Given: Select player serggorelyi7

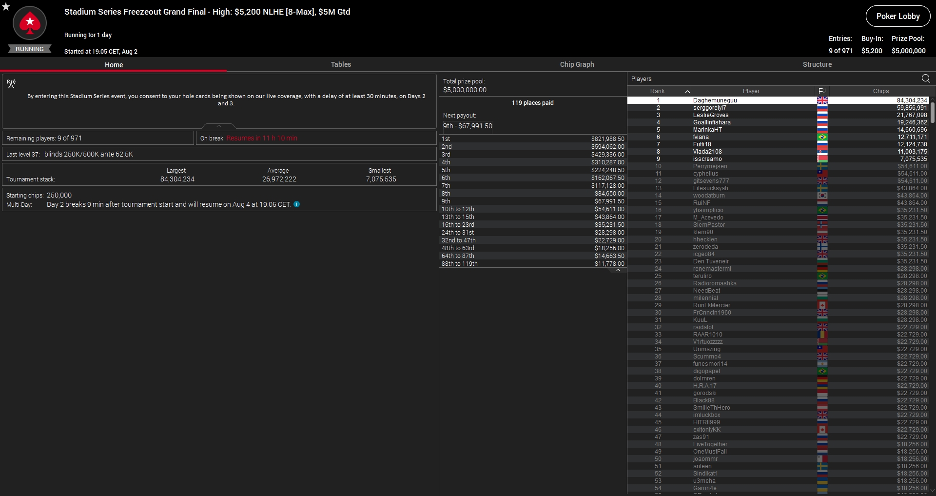Looking at the screenshot, I should (x=778, y=108).
